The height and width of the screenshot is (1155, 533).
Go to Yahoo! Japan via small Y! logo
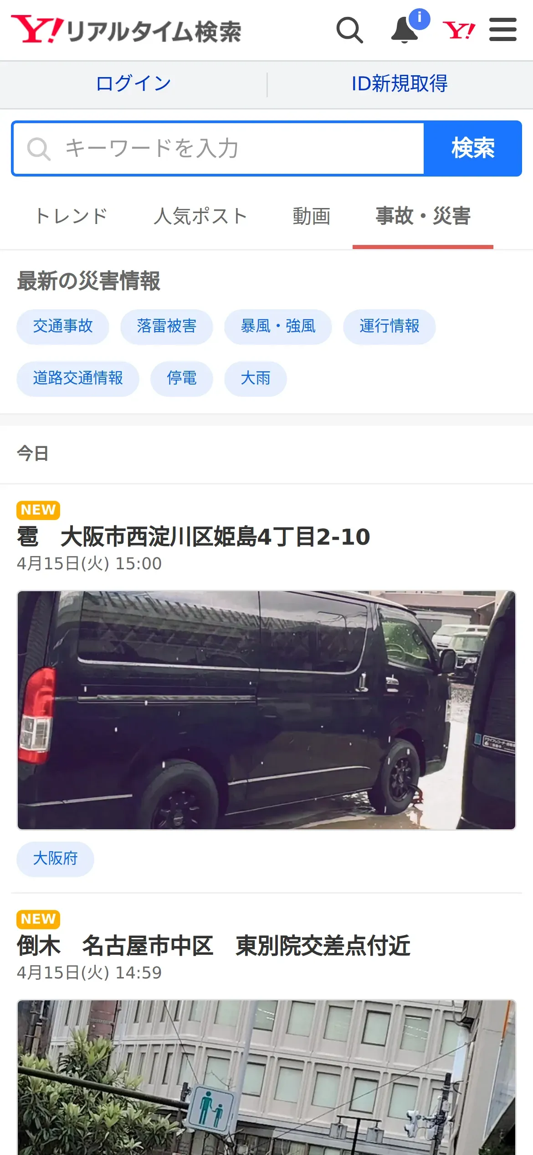click(x=459, y=31)
